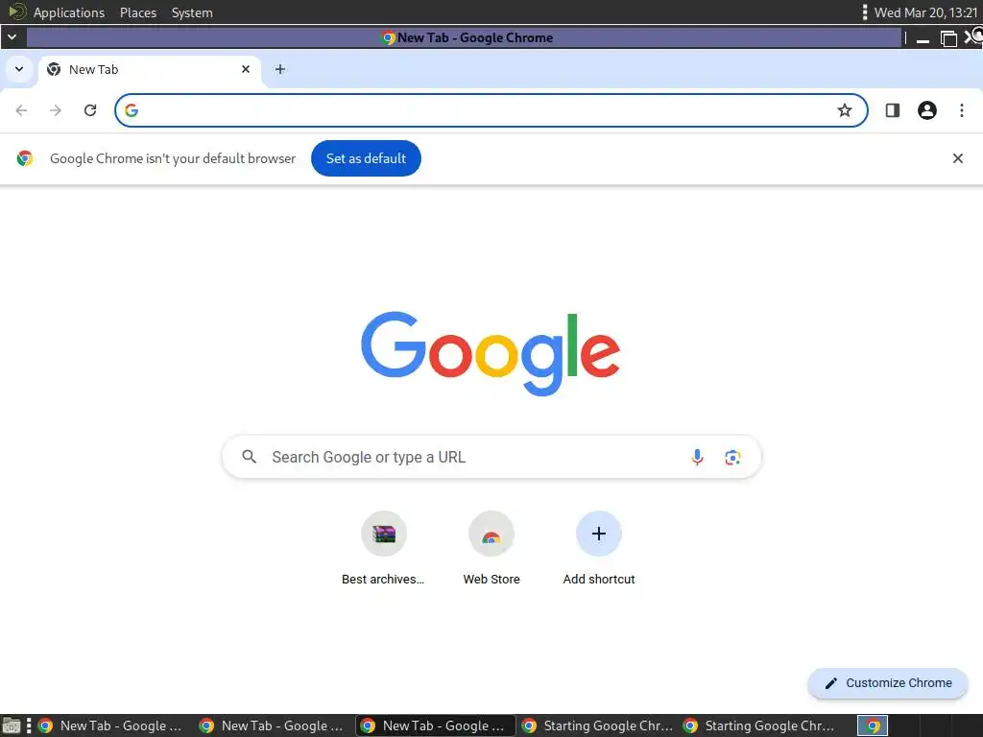Click the Chrome workspace icon in bottom-right panel
Image resolution: width=983 pixels, height=737 pixels.
click(873, 725)
